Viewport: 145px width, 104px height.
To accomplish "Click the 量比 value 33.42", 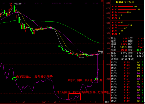I will point(141,47).
